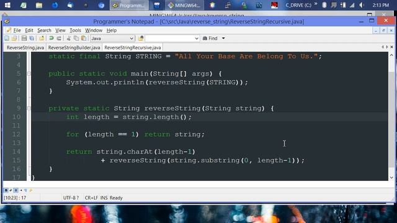397x223 pixels.
Task: Open the Window menu
Action: coord(94,30)
